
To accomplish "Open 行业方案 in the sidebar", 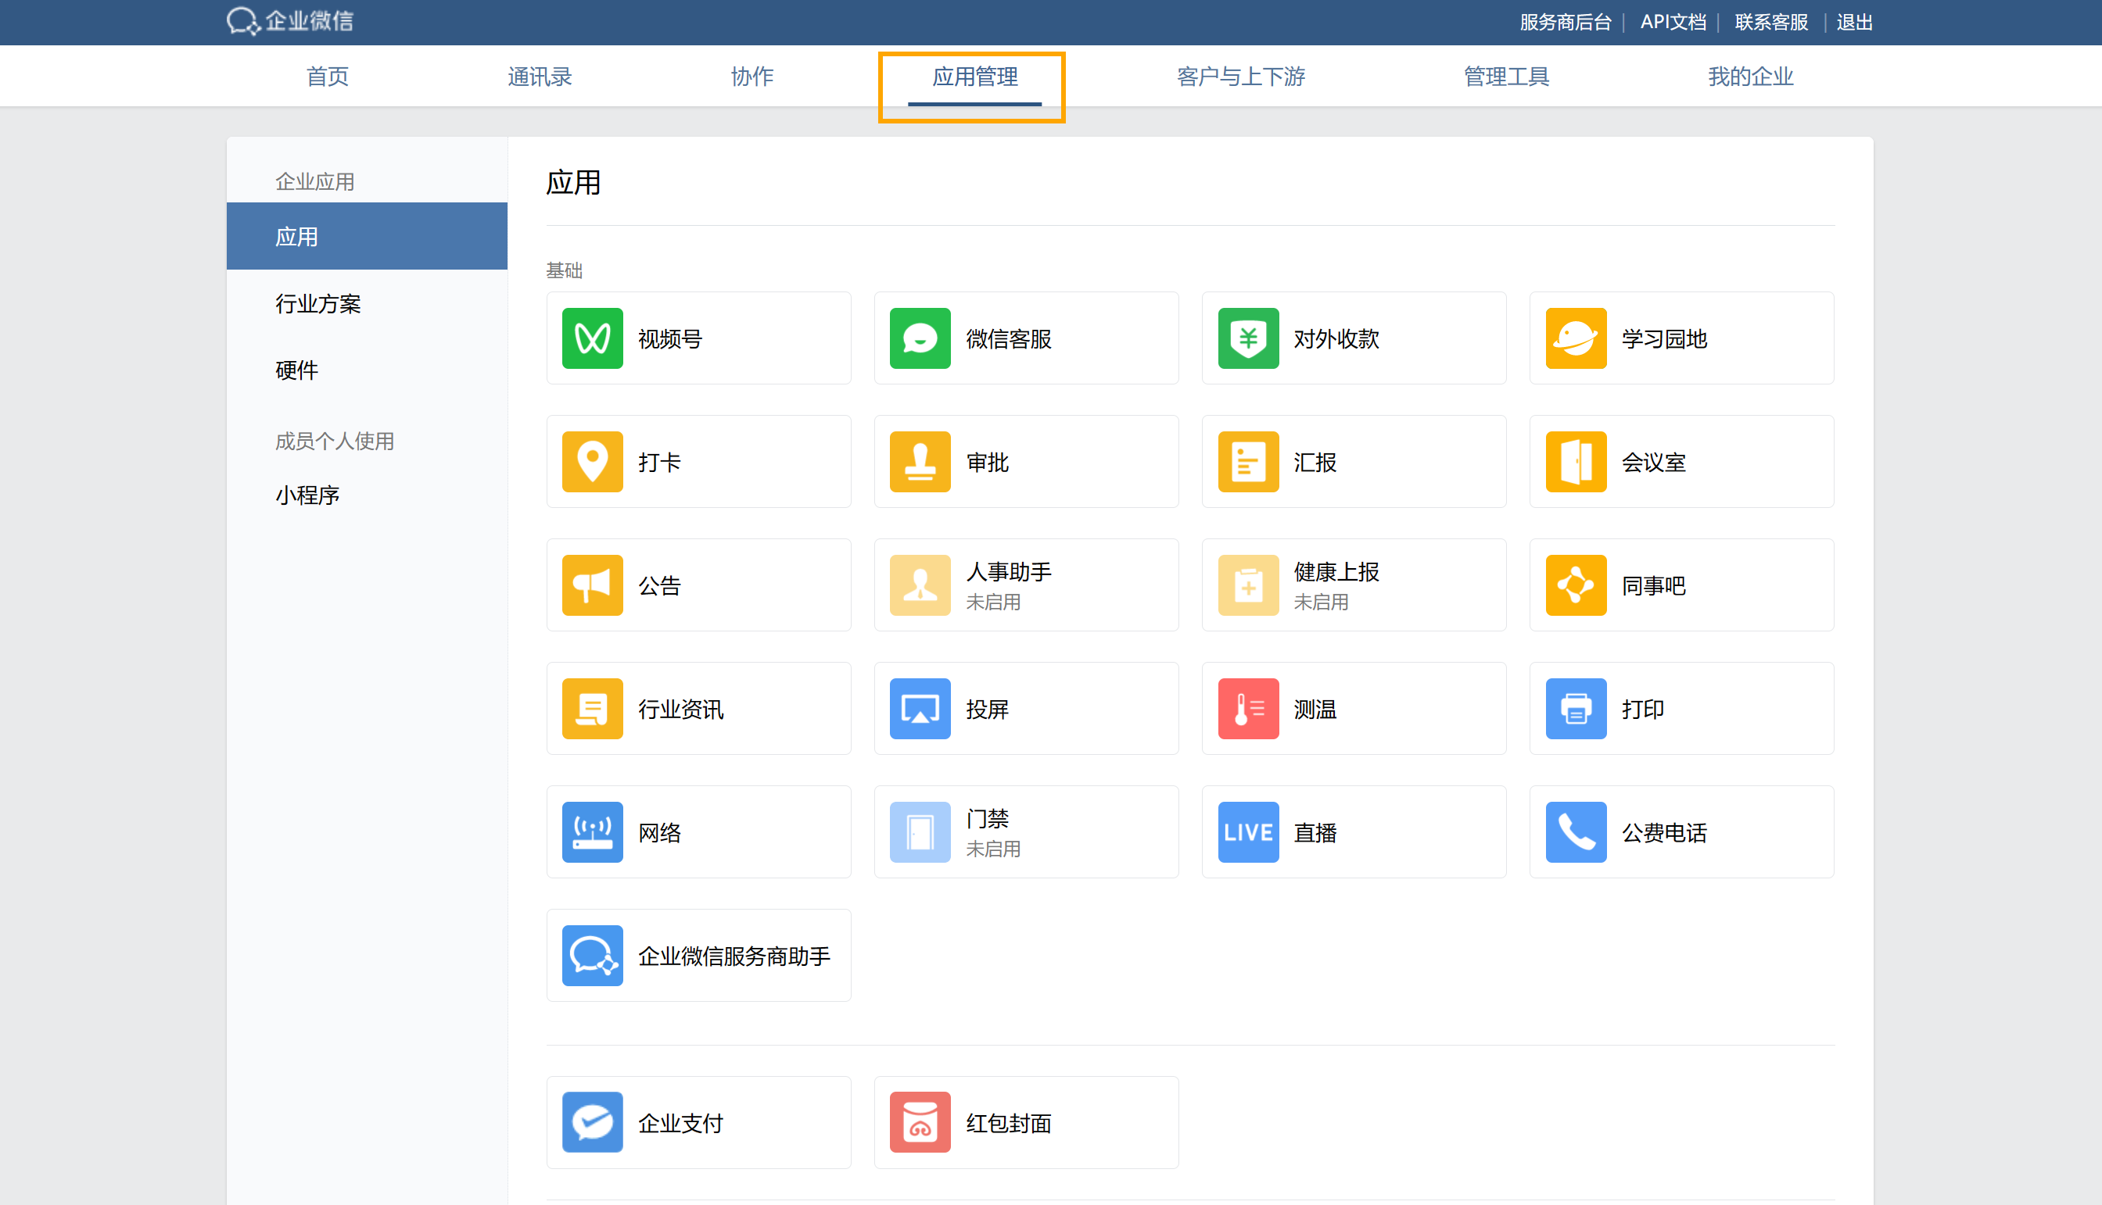I will click(318, 304).
